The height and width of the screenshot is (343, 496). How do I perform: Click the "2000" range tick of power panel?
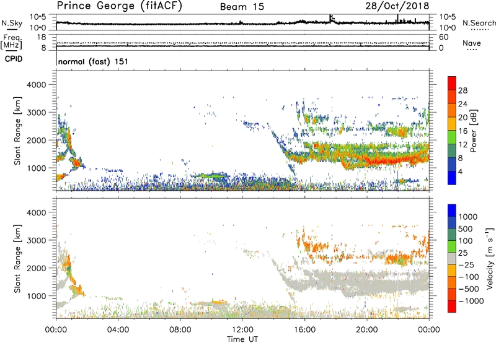(x=37, y=140)
